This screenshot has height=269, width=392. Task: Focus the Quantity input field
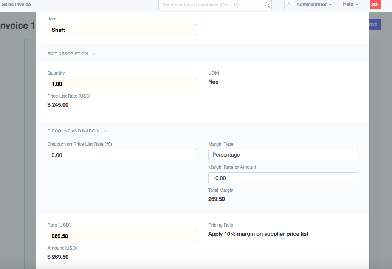(122, 84)
